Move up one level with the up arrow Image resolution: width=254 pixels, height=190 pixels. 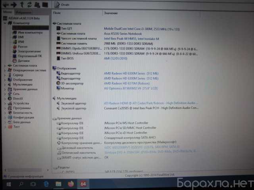pos(22,5)
